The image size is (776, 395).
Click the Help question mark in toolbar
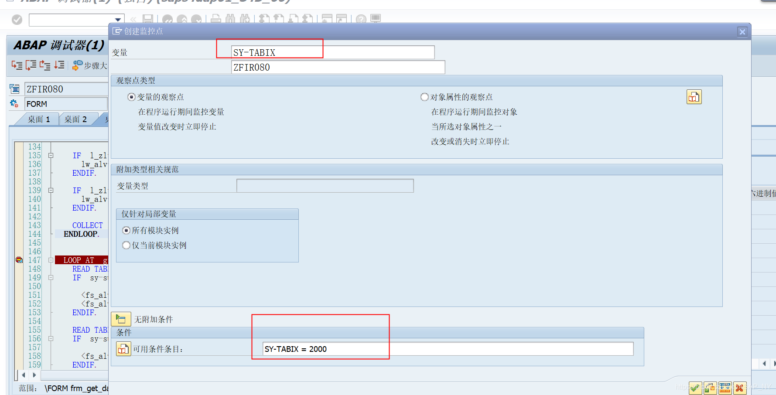[x=361, y=19]
